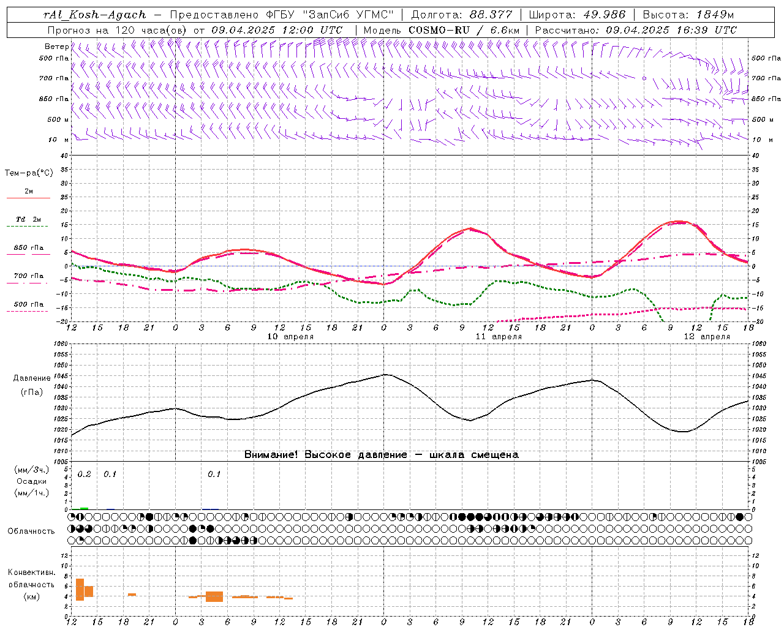Viewport: 784px width, 627px height.
Task: Click the '1060' top value on left pressure axis
Action: tap(61, 344)
